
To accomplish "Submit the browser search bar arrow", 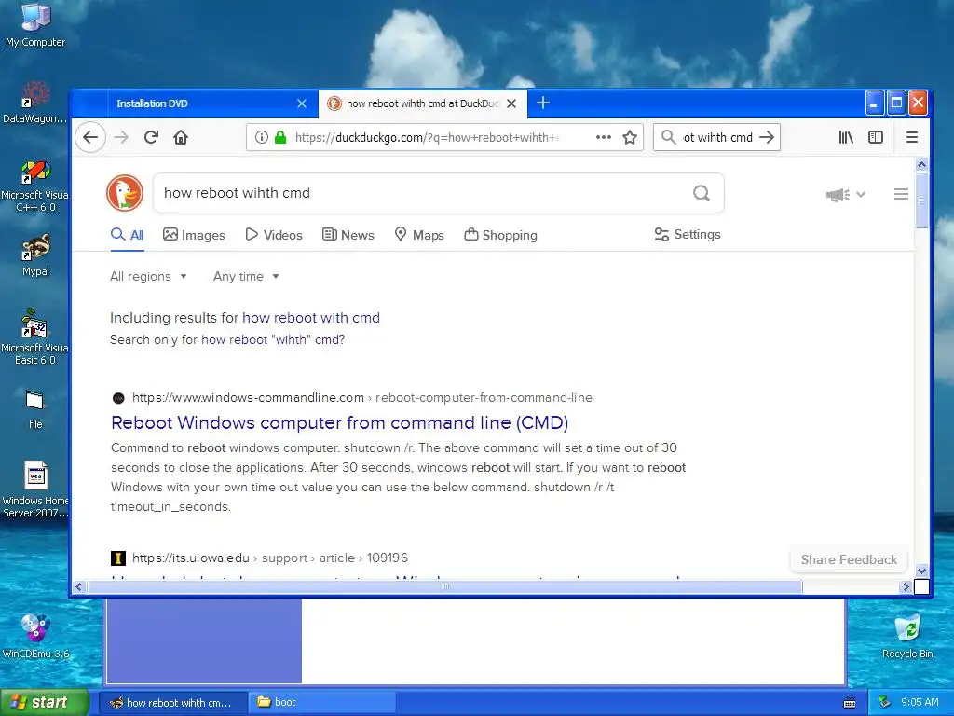I will click(767, 137).
